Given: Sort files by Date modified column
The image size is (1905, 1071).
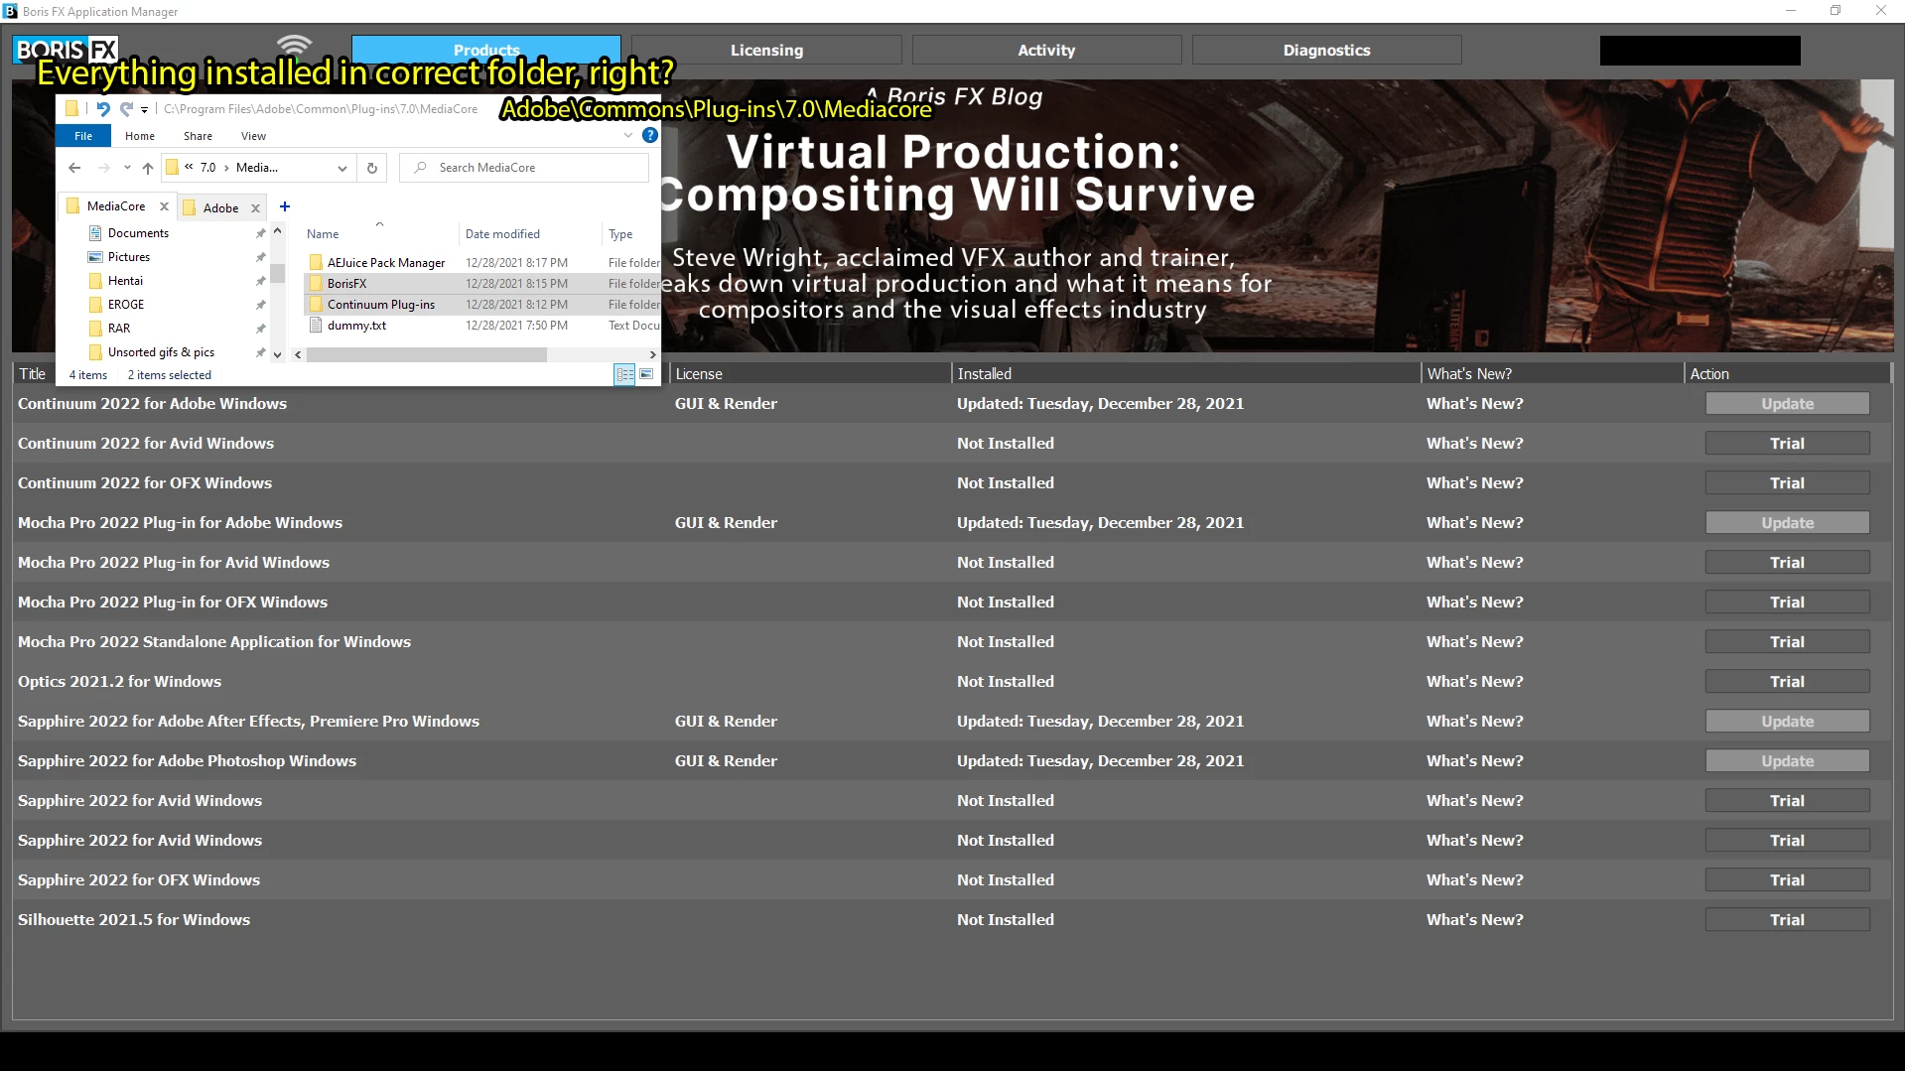Looking at the screenshot, I should [502, 234].
